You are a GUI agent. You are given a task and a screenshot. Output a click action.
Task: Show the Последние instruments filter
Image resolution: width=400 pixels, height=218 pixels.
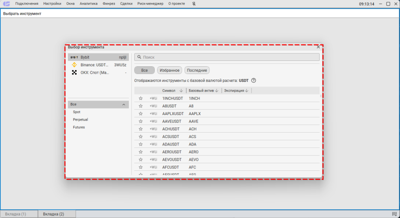[197, 70]
